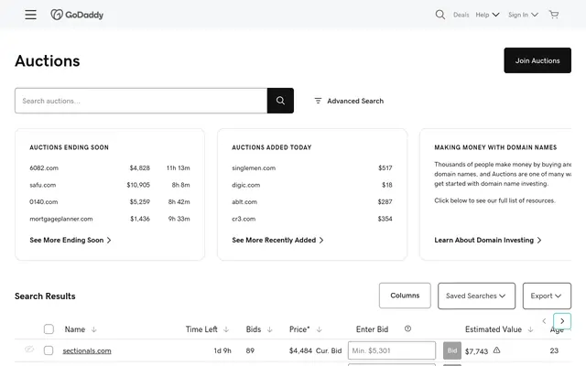Click the $10,905 price for safu.com
Image resolution: width=586 pixels, height=366 pixels.
tap(138, 185)
